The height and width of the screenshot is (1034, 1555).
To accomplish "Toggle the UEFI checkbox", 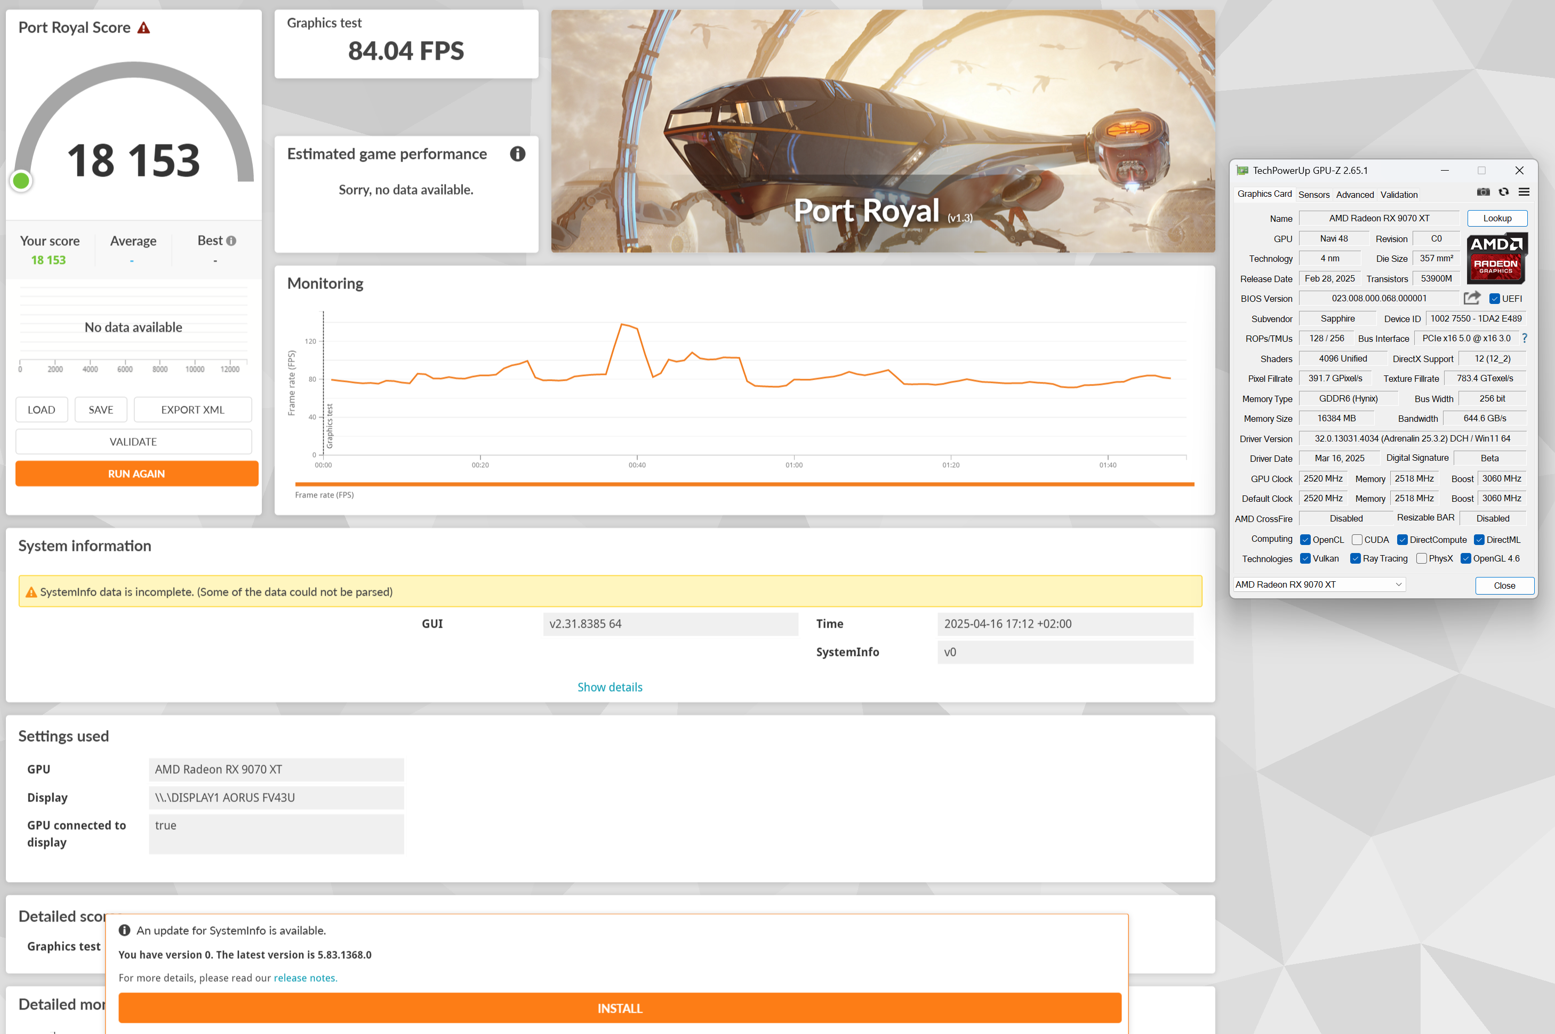I will 1495,299.
